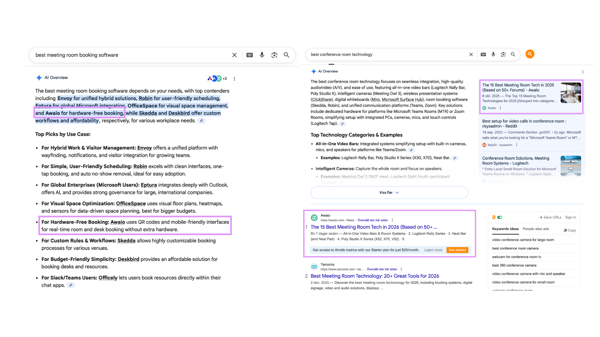The image size is (600, 337).
Task: Click into the 'best meeting room booking software' field
Action: 129,55
